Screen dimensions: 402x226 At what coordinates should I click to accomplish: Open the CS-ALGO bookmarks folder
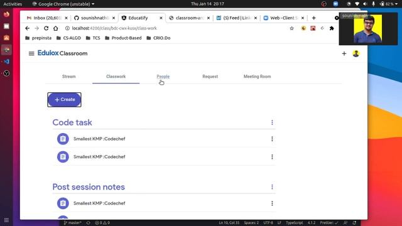[68, 38]
